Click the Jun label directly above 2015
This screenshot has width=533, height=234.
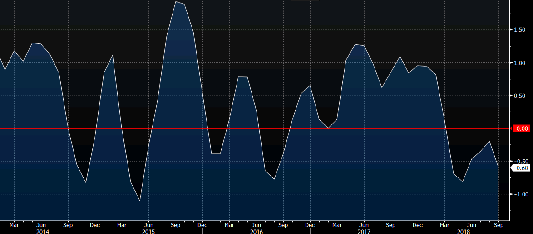[148, 225]
